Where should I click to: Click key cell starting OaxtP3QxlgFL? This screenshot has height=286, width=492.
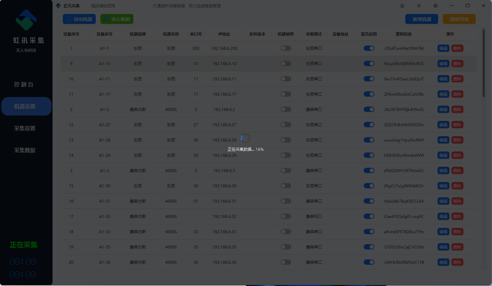point(404,216)
